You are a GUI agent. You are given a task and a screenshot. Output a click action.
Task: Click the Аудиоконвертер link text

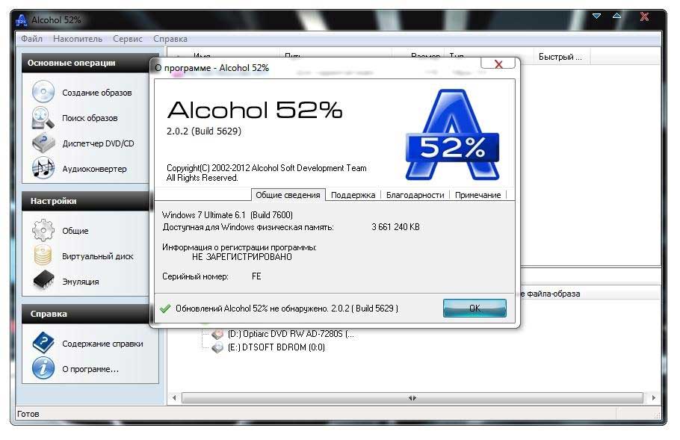click(x=95, y=169)
